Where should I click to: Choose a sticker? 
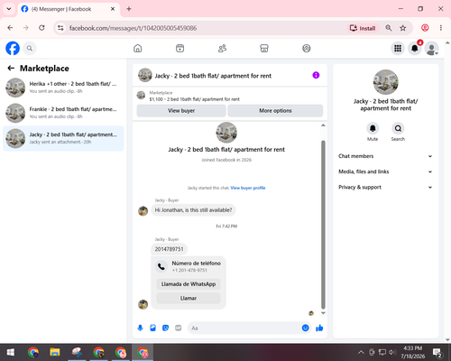165,328
